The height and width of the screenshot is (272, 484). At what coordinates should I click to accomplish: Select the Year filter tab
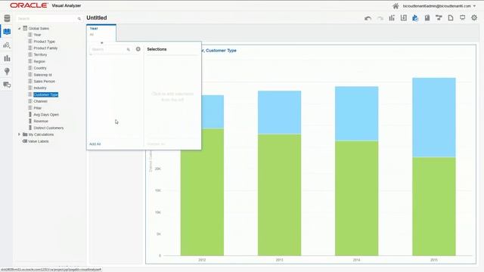coord(101,32)
